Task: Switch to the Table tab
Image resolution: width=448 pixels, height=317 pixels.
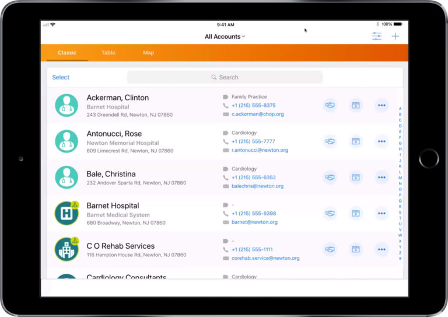Action: pyautogui.click(x=108, y=53)
